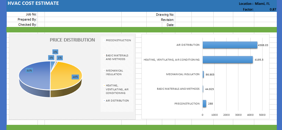Click the 288 bar data label

tap(210, 104)
